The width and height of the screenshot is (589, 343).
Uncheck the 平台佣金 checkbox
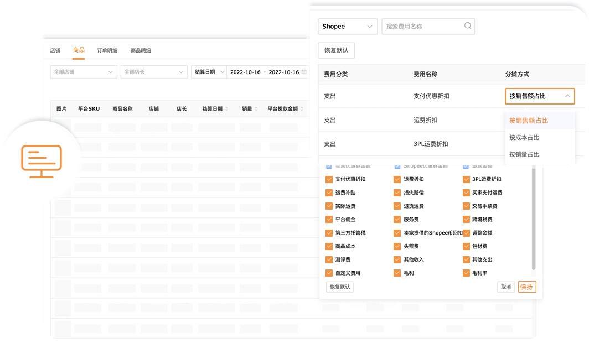329,220
